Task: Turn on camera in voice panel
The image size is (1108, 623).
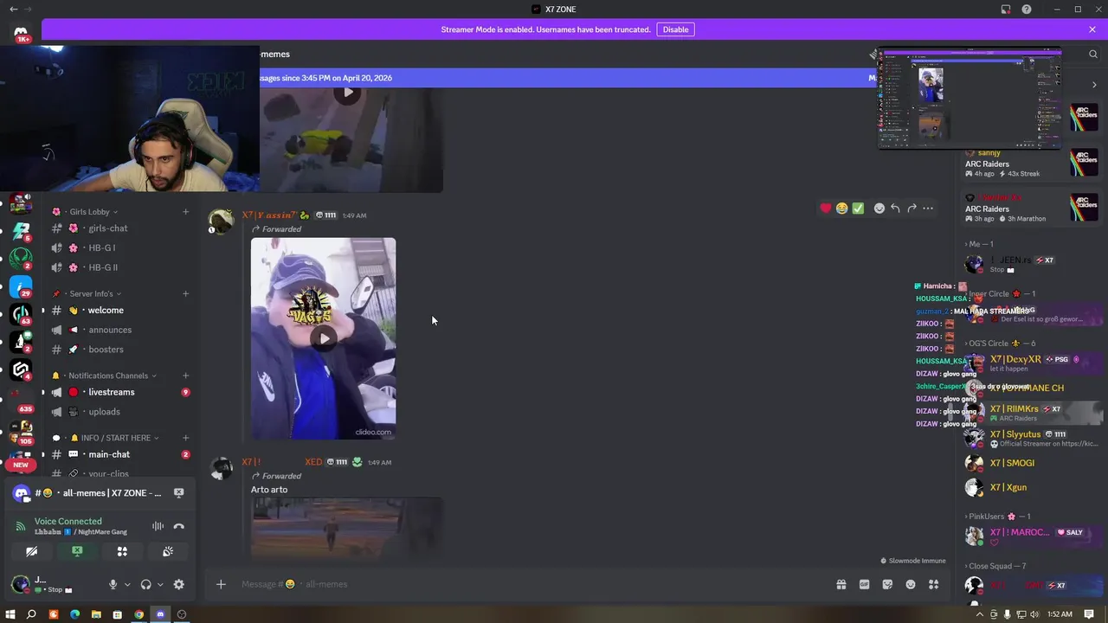Action: [32, 551]
